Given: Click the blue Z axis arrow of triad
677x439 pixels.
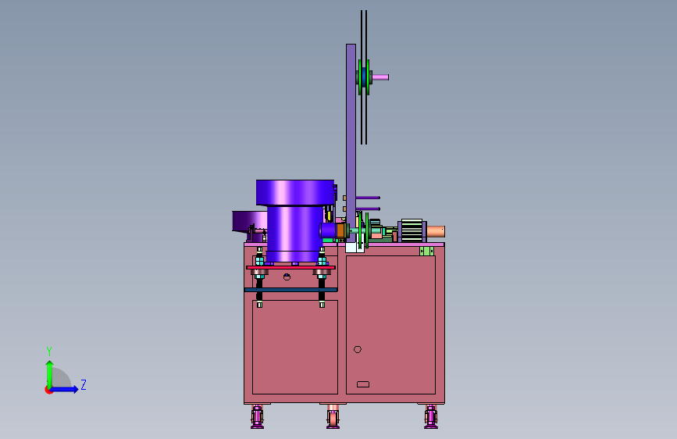Looking at the screenshot, I should [64, 389].
